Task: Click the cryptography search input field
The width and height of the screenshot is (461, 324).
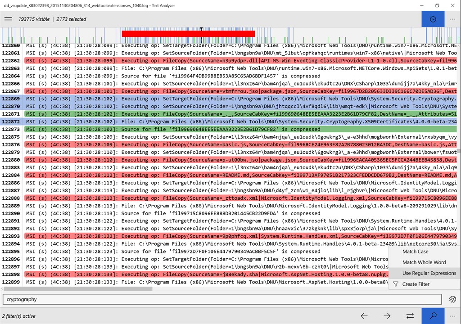Action: (x=222, y=299)
